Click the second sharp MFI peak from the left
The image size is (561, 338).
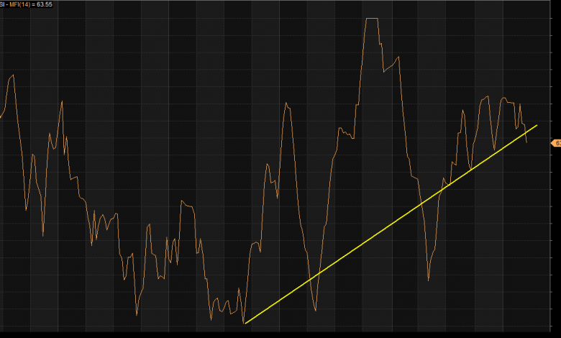62,101
